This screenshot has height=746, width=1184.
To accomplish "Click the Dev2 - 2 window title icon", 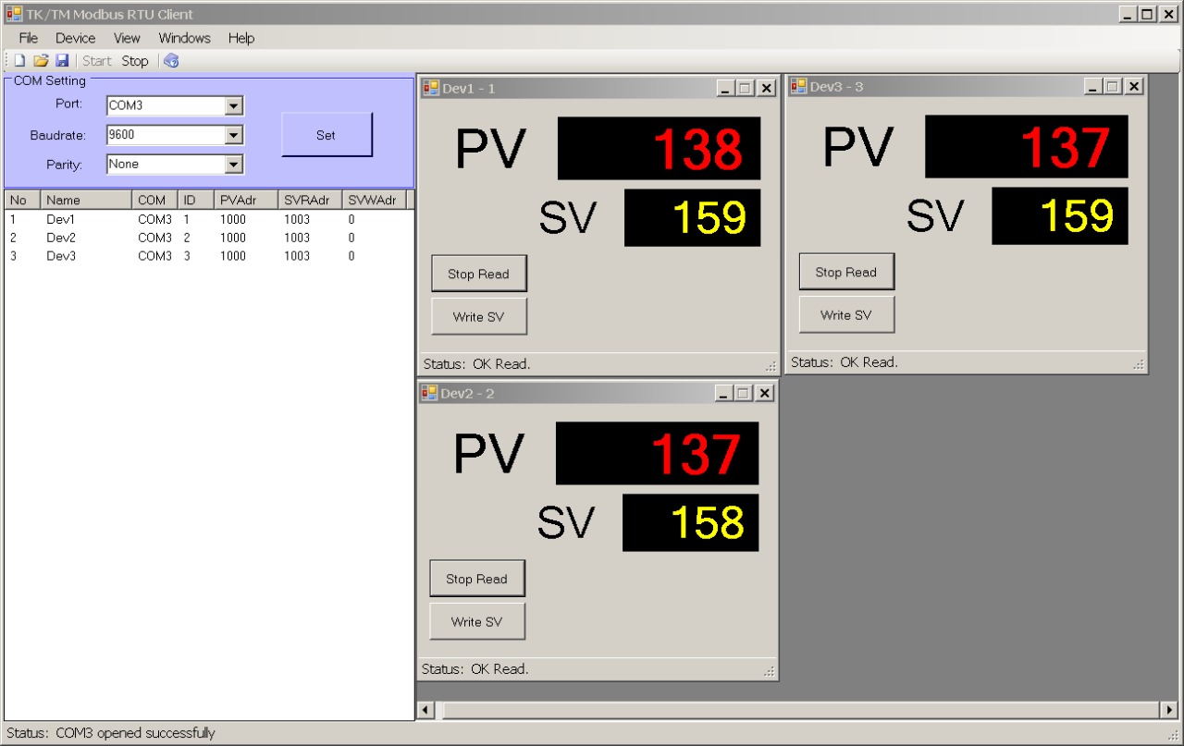I will point(427,392).
